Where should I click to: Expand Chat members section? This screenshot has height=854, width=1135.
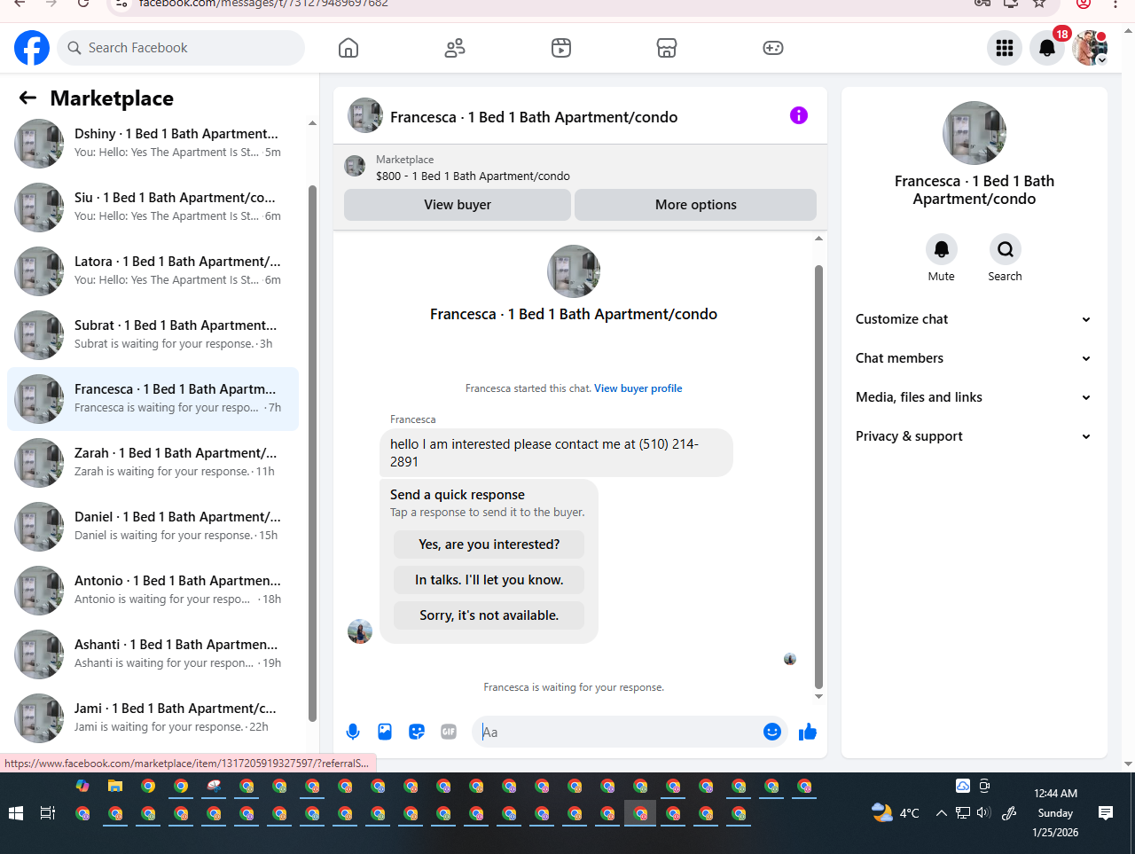[x=974, y=358]
